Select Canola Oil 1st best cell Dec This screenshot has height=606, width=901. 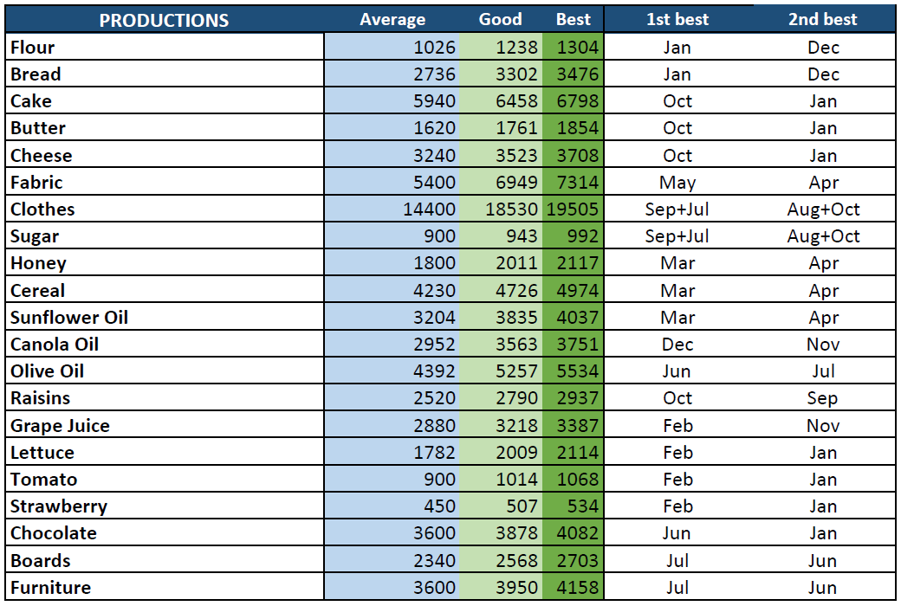point(677,345)
